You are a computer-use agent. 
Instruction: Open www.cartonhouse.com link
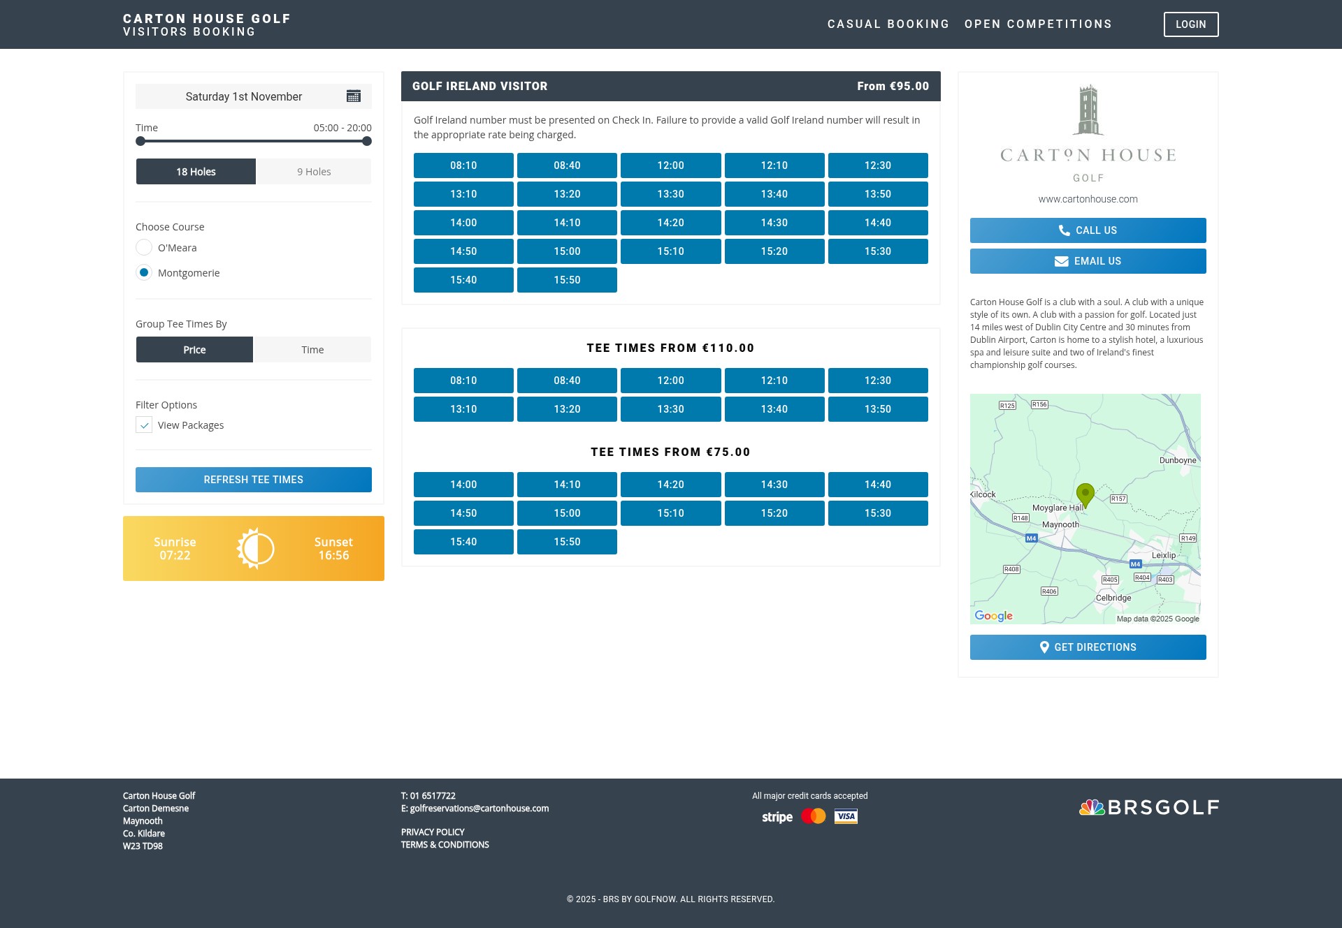(1088, 199)
